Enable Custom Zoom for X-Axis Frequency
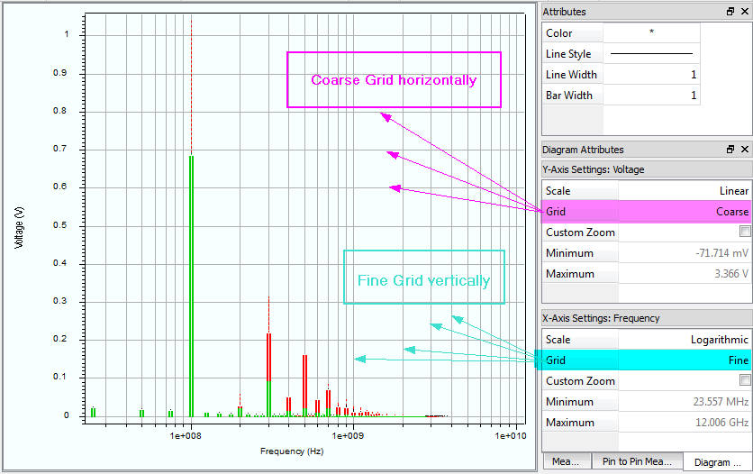Viewport: 753px width, 474px height. 744,381
